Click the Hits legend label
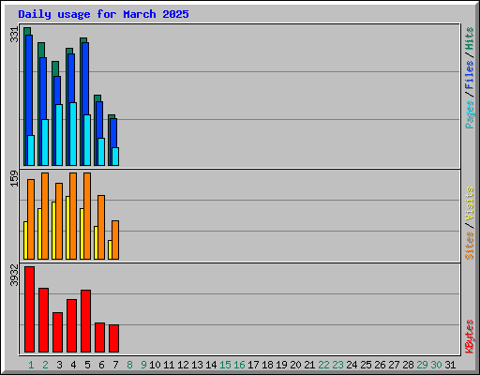The height and width of the screenshot is (375, 480). point(469,38)
